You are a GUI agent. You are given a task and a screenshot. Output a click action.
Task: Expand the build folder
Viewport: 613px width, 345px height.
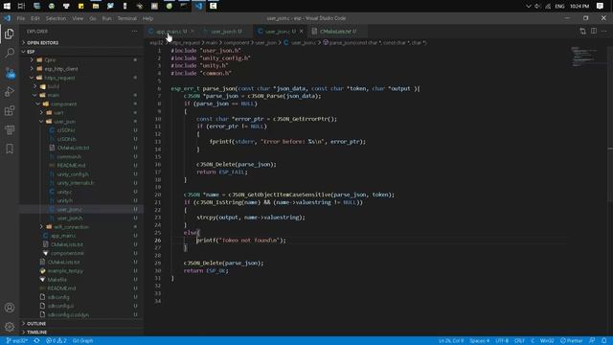(54, 86)
